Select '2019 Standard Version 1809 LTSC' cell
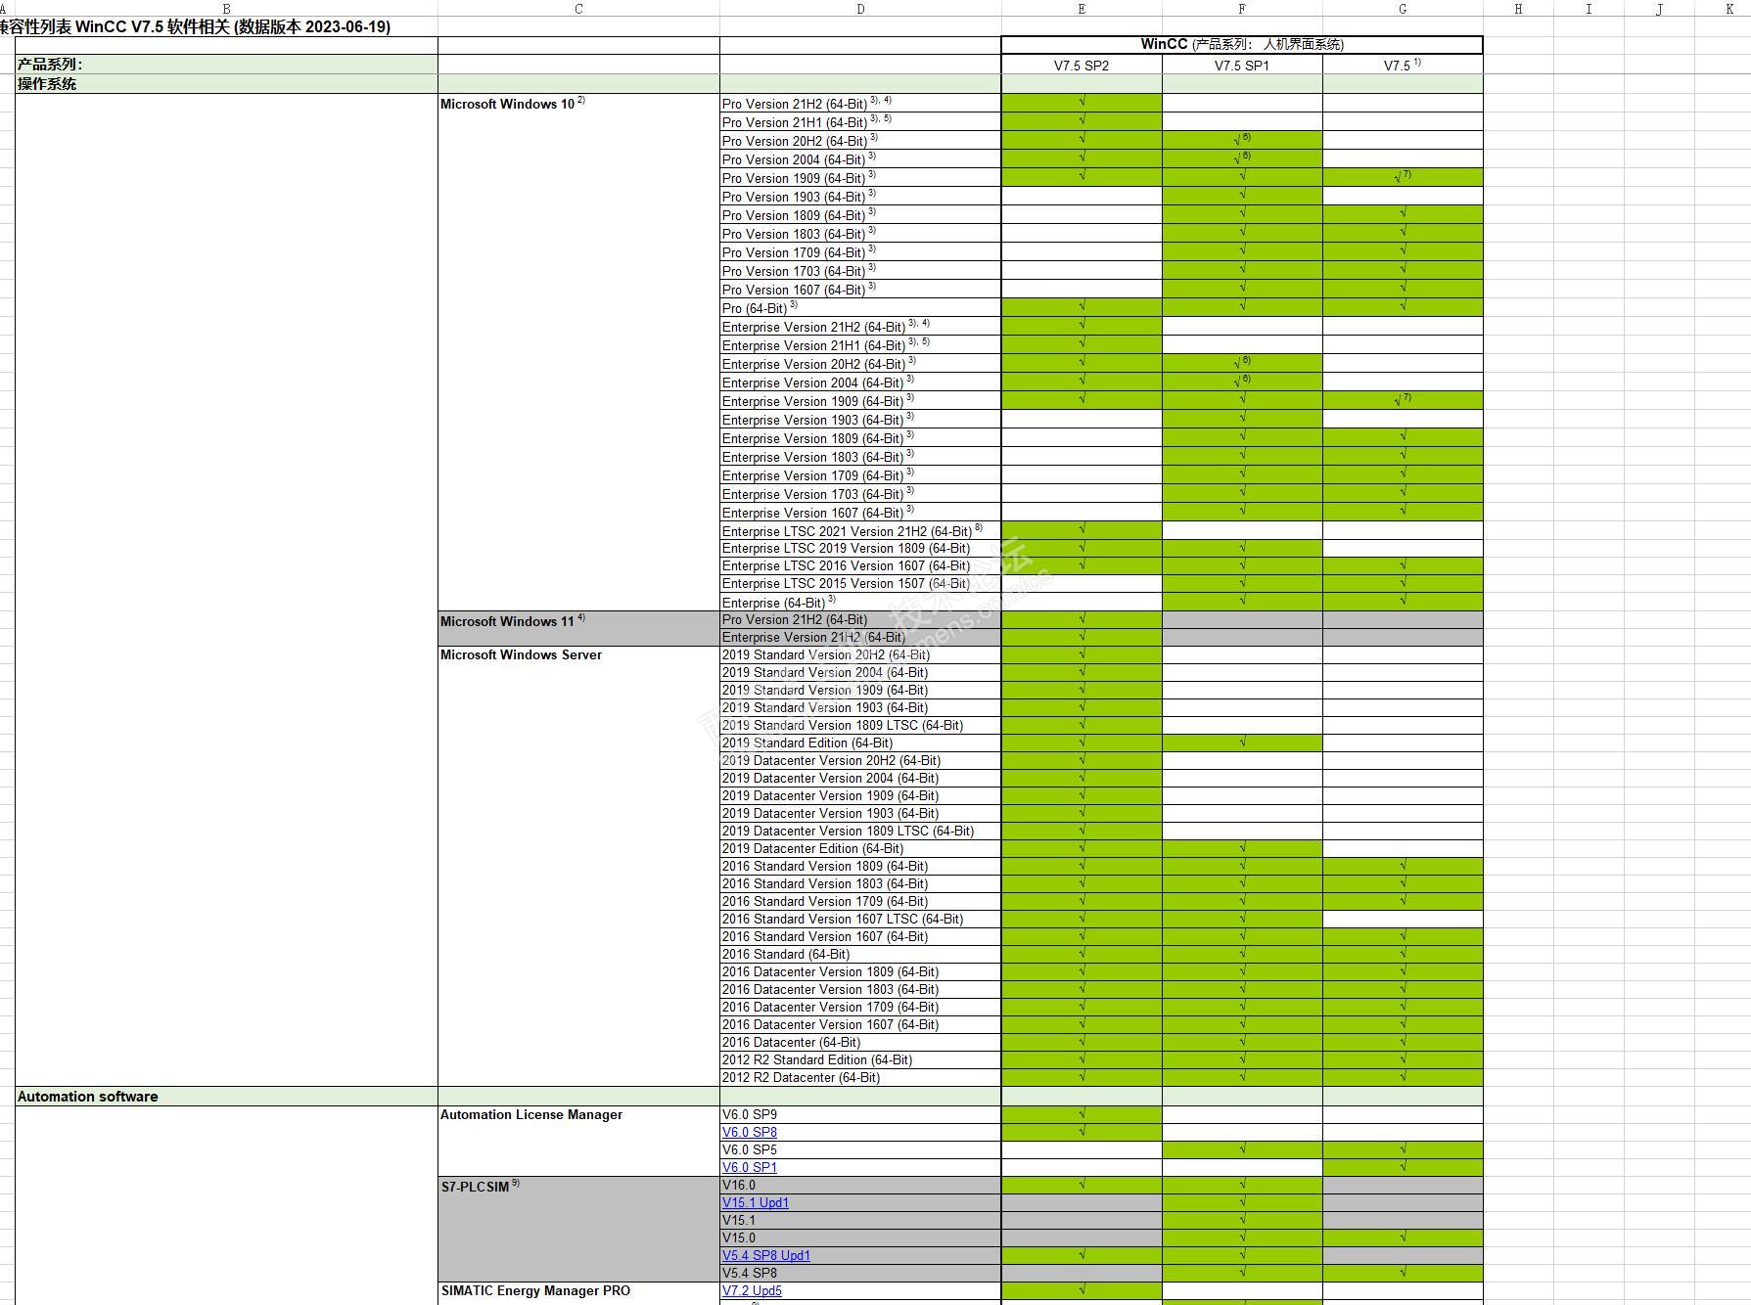 click(860, 726)
